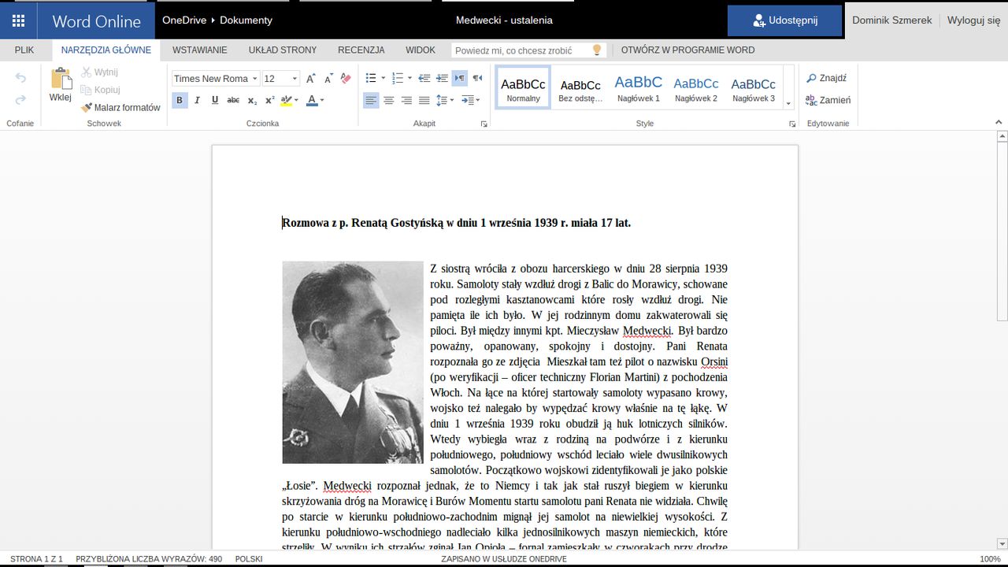This screenshot has width=1008, height=567.
Task: Toggle strikethrough formatting
Action: pyautogui.click(x=233, y=100)
